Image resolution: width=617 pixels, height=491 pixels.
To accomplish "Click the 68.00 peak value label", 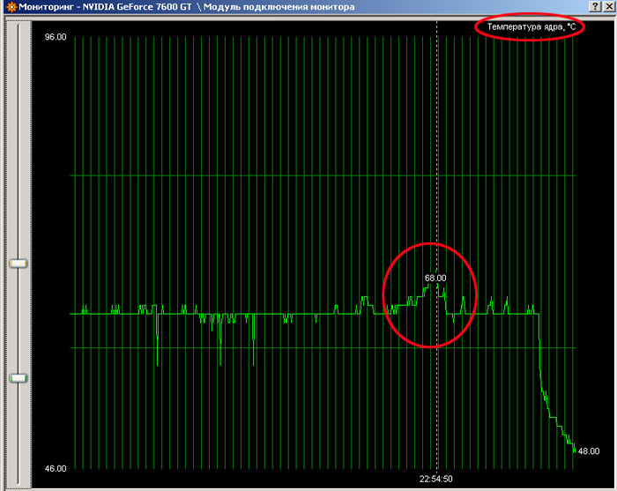I will [x=435, y=278].
